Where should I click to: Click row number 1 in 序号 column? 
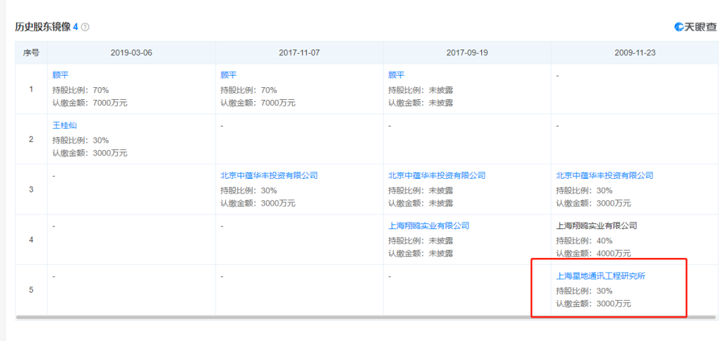click(31, 88)
